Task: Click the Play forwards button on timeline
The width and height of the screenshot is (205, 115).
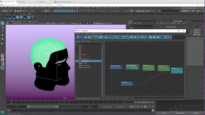Action: pos(145,102)
